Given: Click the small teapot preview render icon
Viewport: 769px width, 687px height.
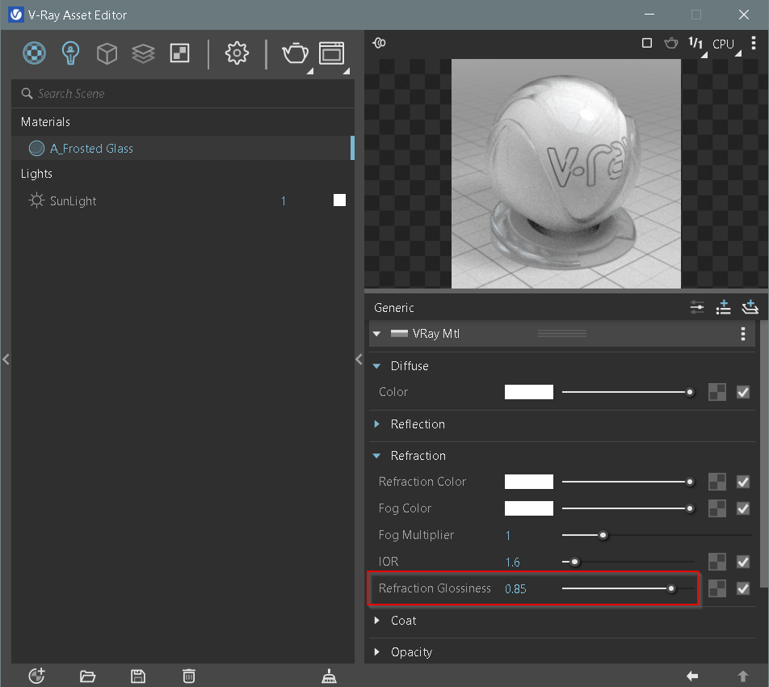Looking at the screenshot, I should 671,43.
